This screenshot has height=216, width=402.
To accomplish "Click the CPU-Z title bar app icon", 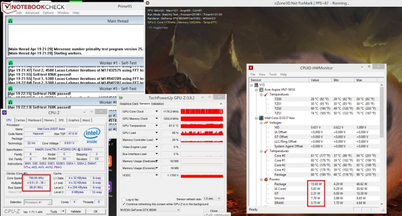I will pyautogui.click(x=4, y=112).
